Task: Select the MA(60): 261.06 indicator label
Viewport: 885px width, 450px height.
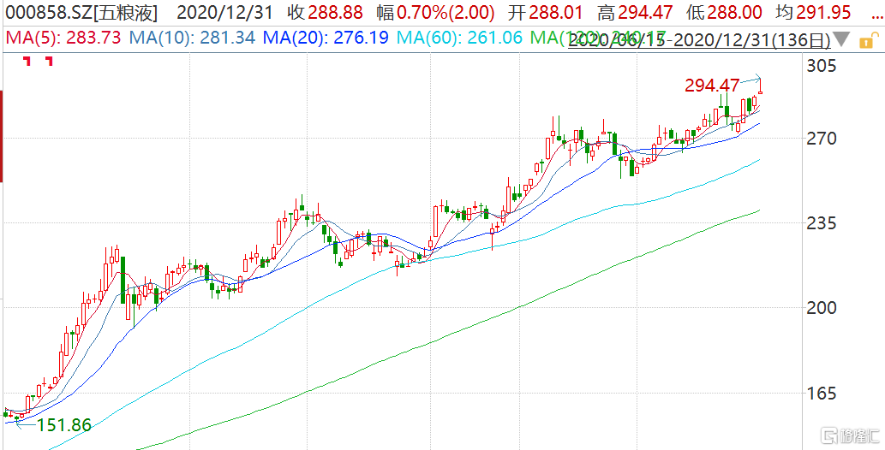Action: (460, 38)
